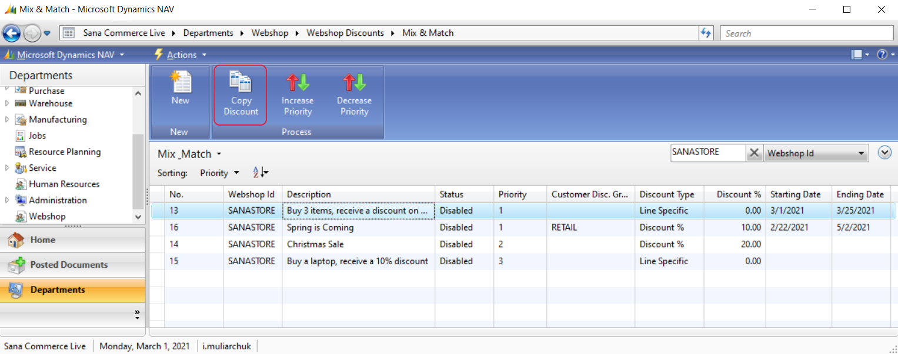The width and height of the screenshot is (898, 354).
Task: Sort by the Description column header
Action: (359, 194)
